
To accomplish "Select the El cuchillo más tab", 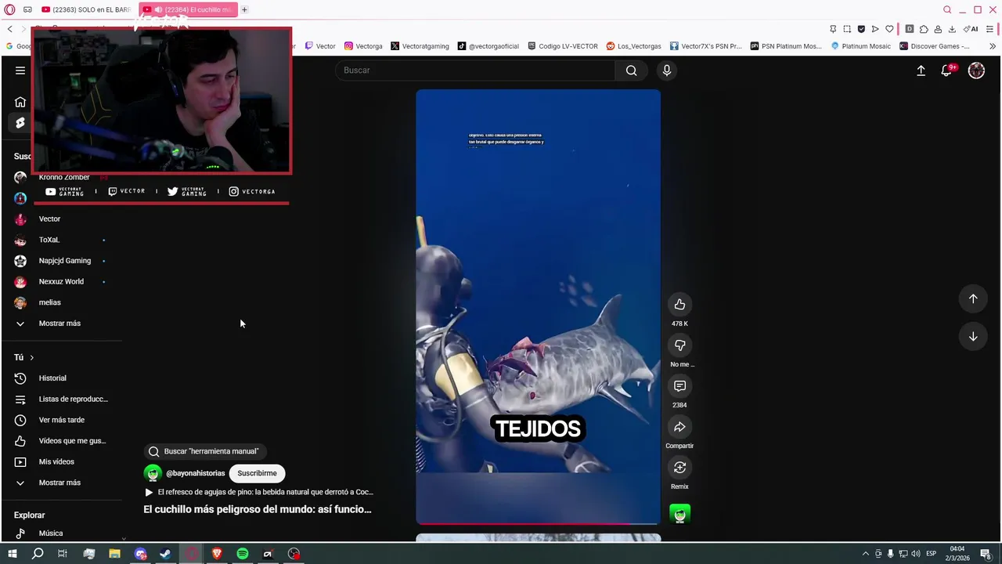I will coord(188,9).
